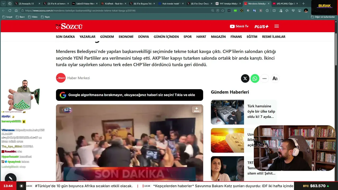
Task: Open the Video bookmarks folder
Action: tap(33, 17)
